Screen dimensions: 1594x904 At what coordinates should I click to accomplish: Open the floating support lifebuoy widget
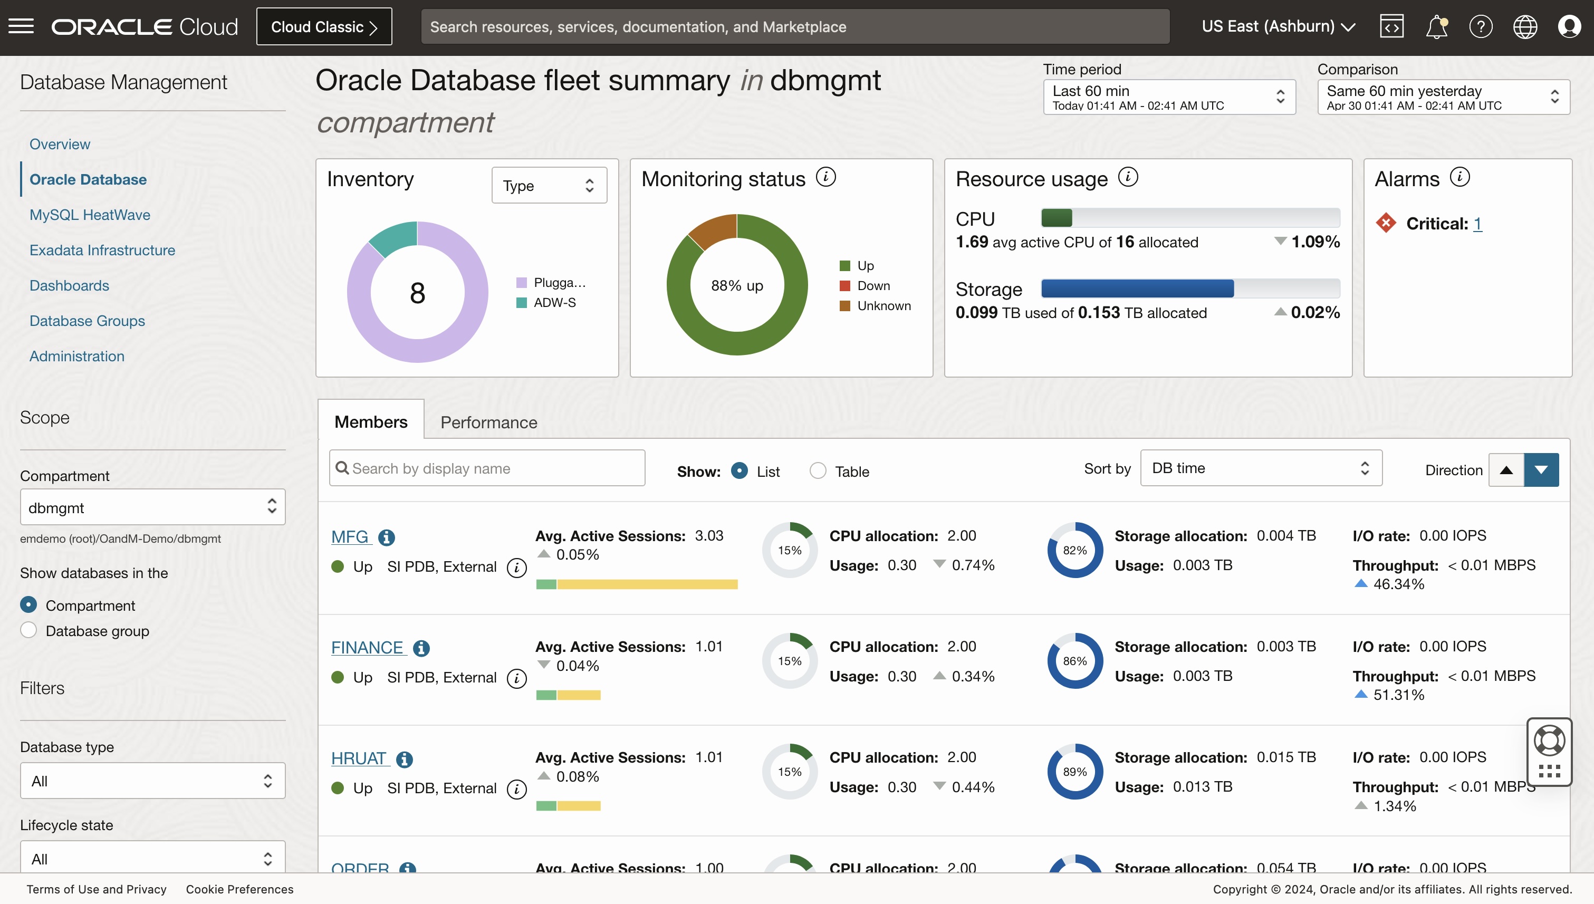click(1549, 740)
